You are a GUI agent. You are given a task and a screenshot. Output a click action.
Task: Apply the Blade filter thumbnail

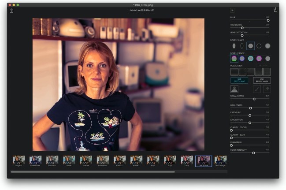69,161
